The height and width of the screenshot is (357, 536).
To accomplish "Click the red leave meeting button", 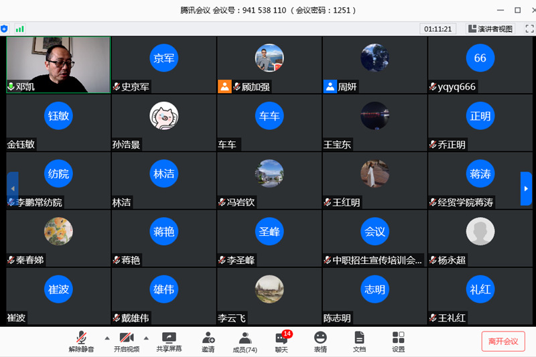I will click(503, 342).
